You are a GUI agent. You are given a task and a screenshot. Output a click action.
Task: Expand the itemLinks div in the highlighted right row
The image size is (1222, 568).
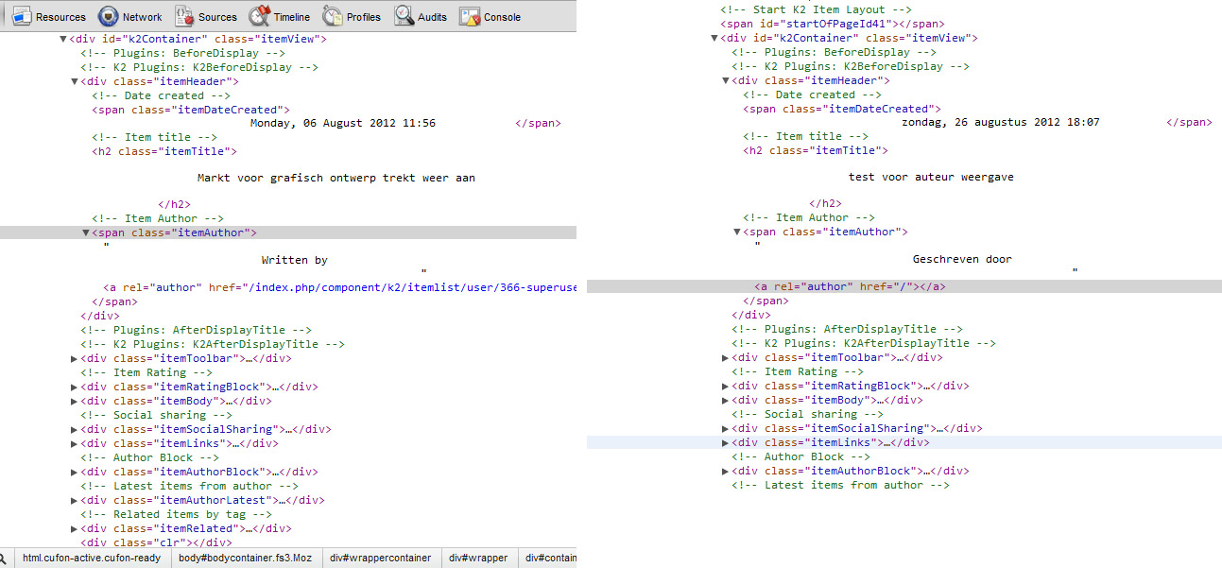click(726, 442)
